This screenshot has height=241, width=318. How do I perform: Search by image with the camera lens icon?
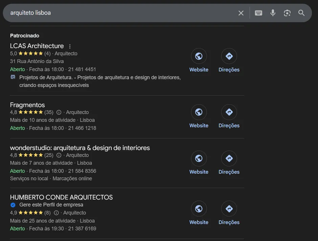coord(287,13)
